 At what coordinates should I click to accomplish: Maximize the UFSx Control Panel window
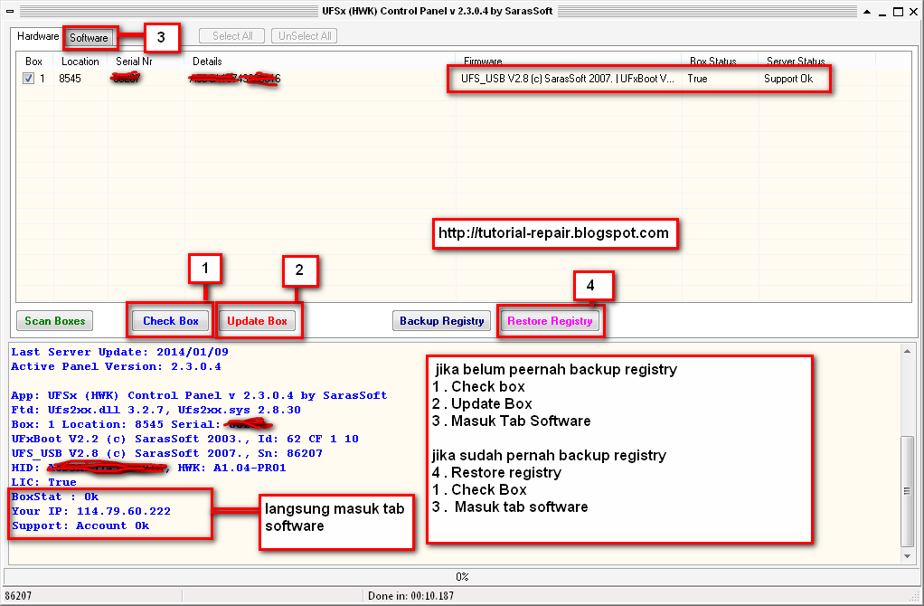click(x=898, y=11)
